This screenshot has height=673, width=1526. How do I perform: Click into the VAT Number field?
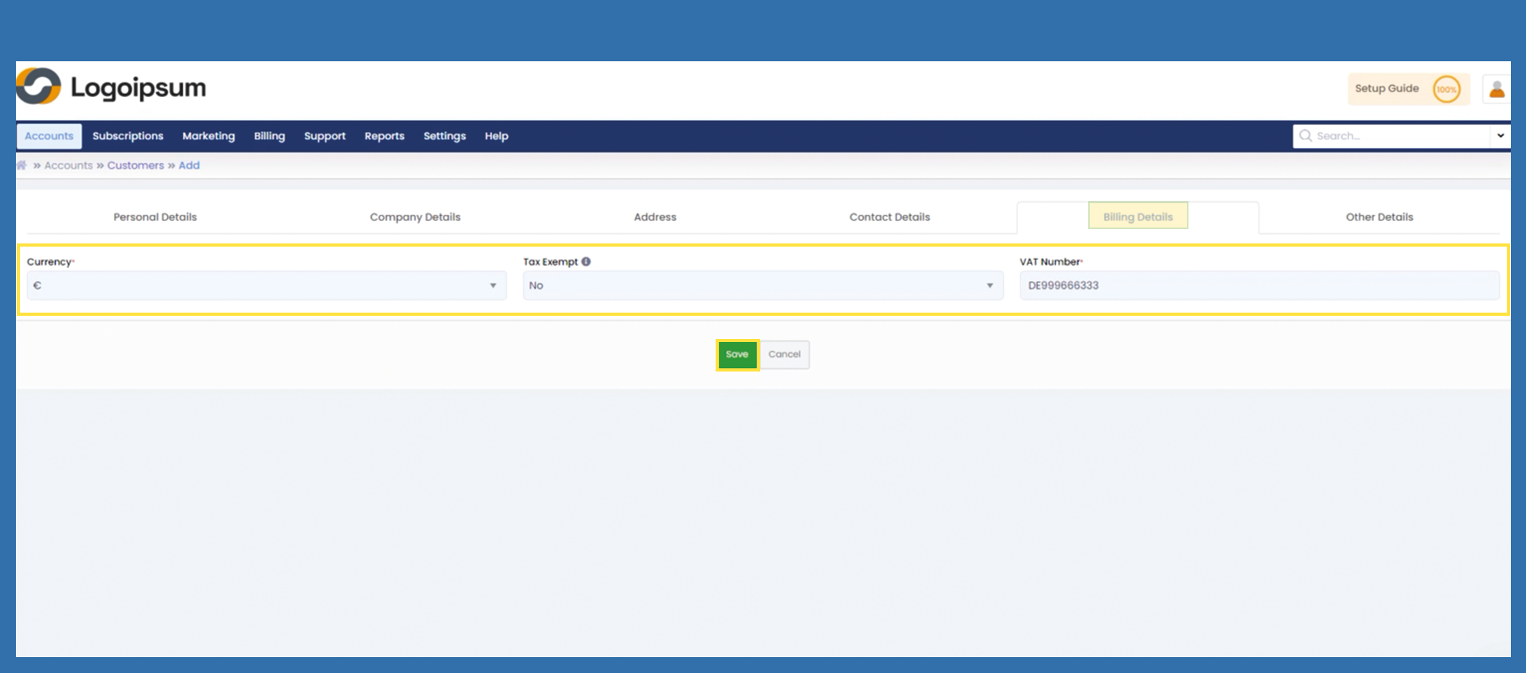(x=1259, y=286)
